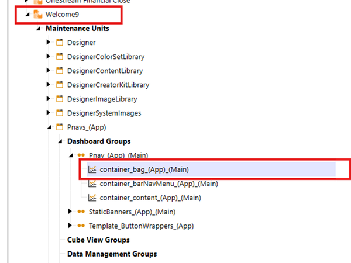Expand the Template_ButtonWrappers_(App) group
This screenshot has height=263, width=351.
tap(70, 226)
